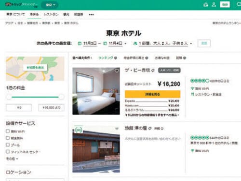Sort results by お得な料金
The image size is (241, 181).
click(x=162, y=58)
